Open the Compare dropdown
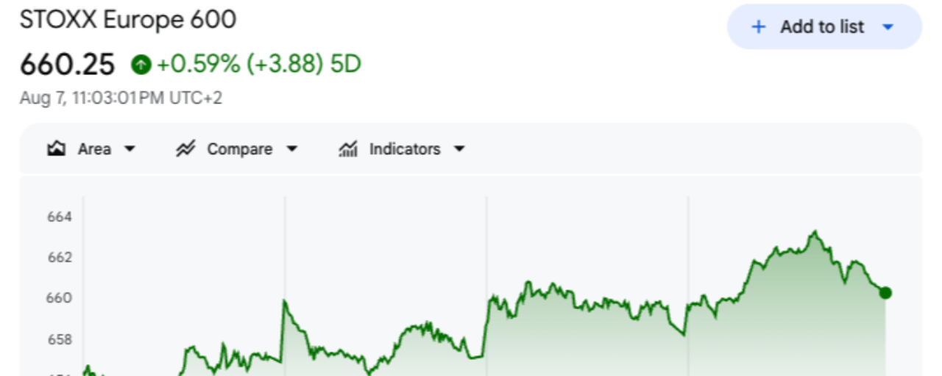Image resolution: width=942 pixels, height=376 pixels. pos(236,149)
